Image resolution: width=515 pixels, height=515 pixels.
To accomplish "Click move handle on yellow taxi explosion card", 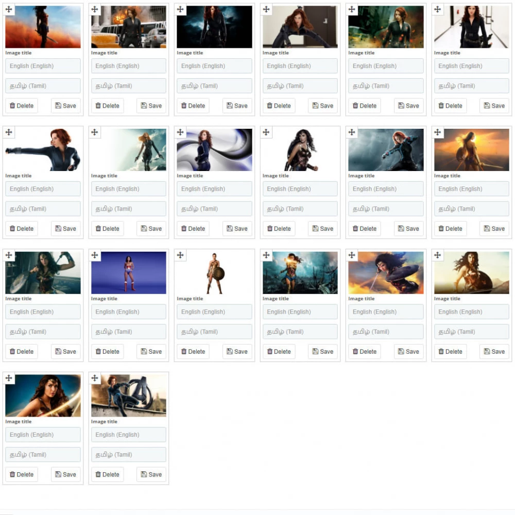I will coord(95,9).
